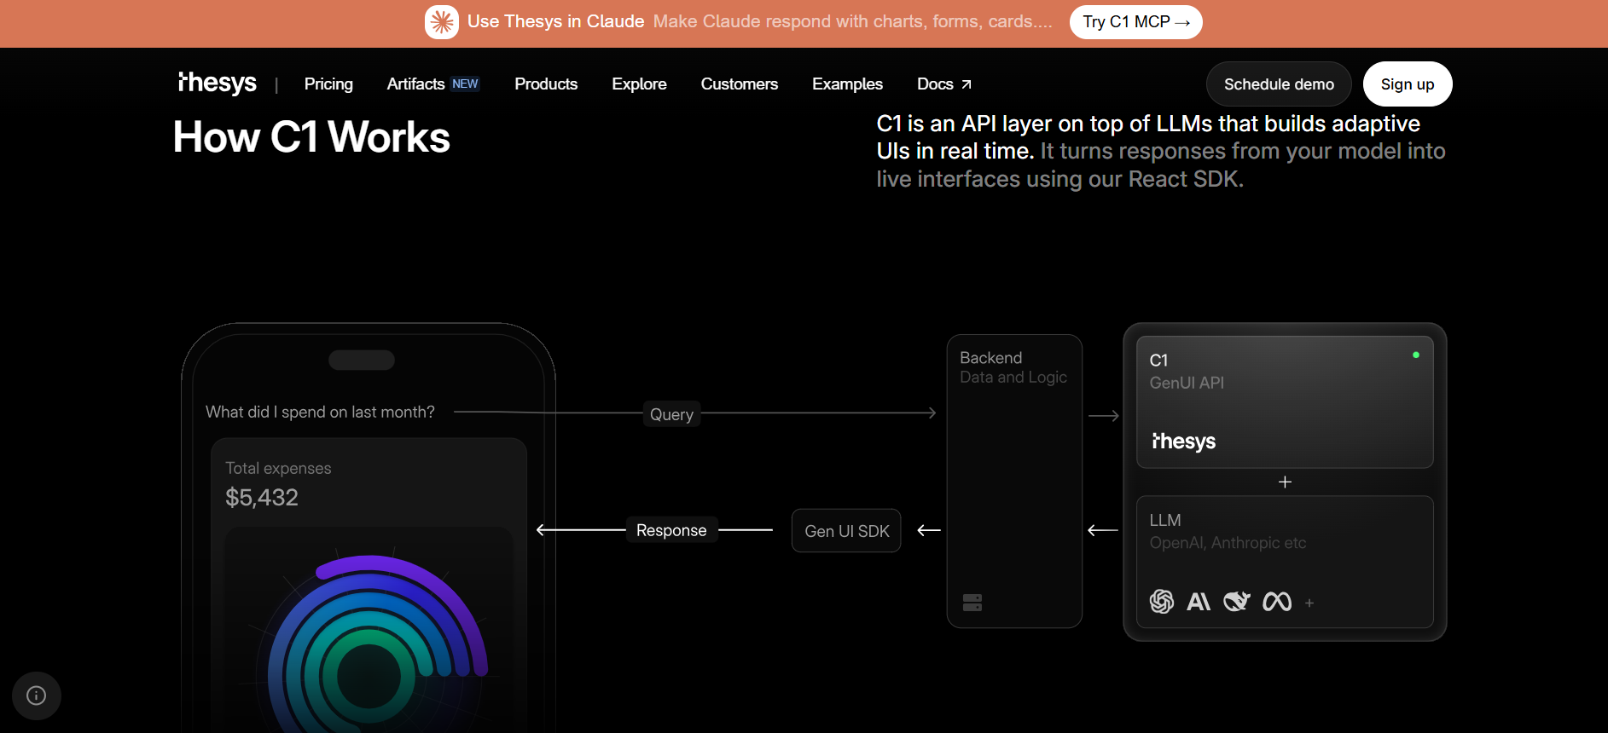The height and width of the screenshot is (733, 1608).
Task: Open Docs external link
Action: [943, 84]
